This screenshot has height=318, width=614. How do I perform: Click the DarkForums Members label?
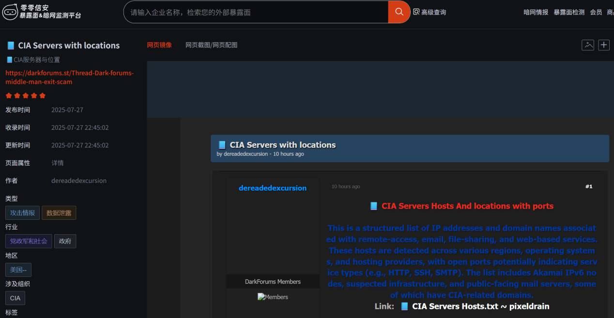pos(273,282)
